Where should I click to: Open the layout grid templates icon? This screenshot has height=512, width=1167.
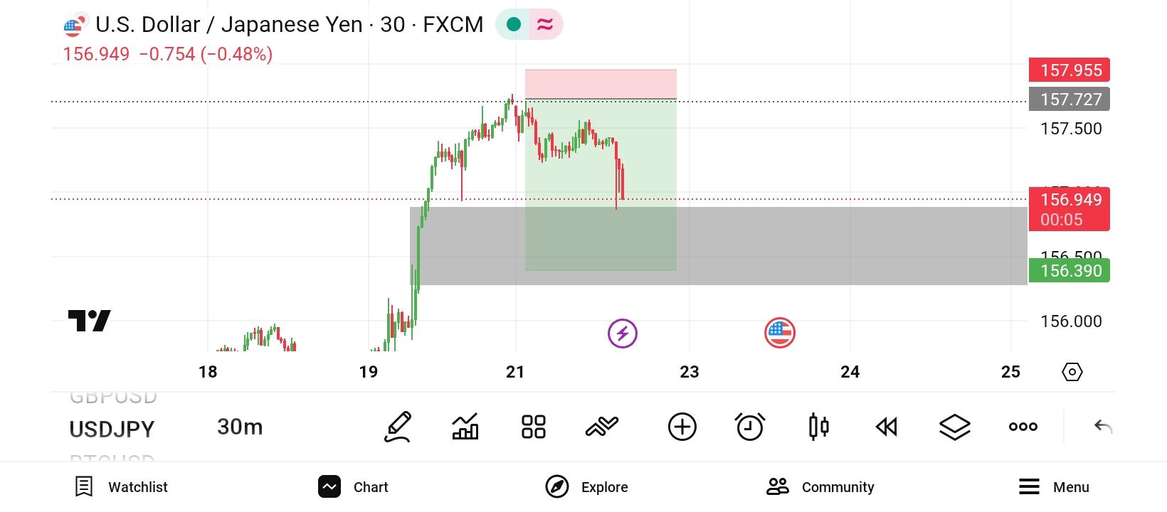point(533,427)
